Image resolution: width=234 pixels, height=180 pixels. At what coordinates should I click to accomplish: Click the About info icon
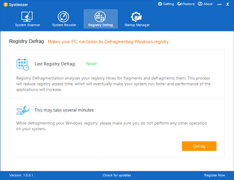[x=200, y=4]
